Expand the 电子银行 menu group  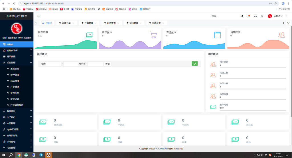[17, 117]
